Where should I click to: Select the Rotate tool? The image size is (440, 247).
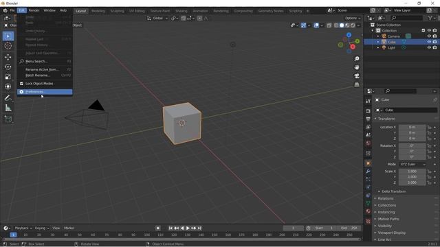coord(8,67)
